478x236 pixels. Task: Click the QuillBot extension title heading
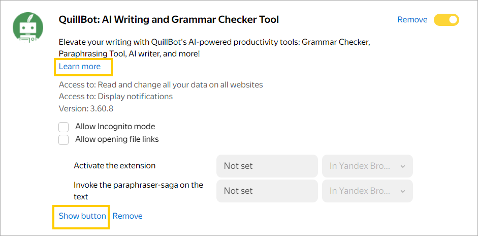169,20
